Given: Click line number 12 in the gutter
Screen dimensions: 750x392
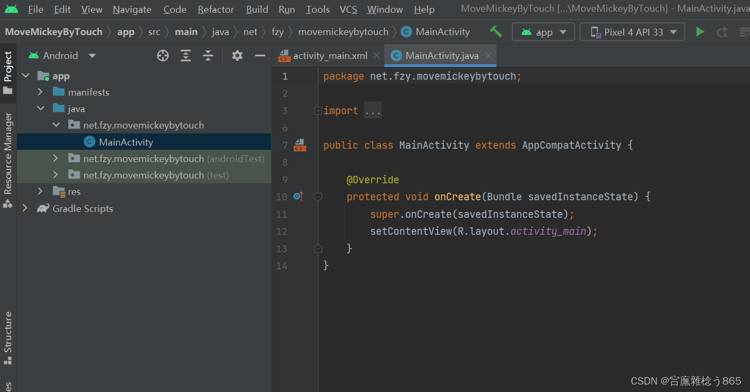Looking at the screenshot, I should click(x=282, y=232).
